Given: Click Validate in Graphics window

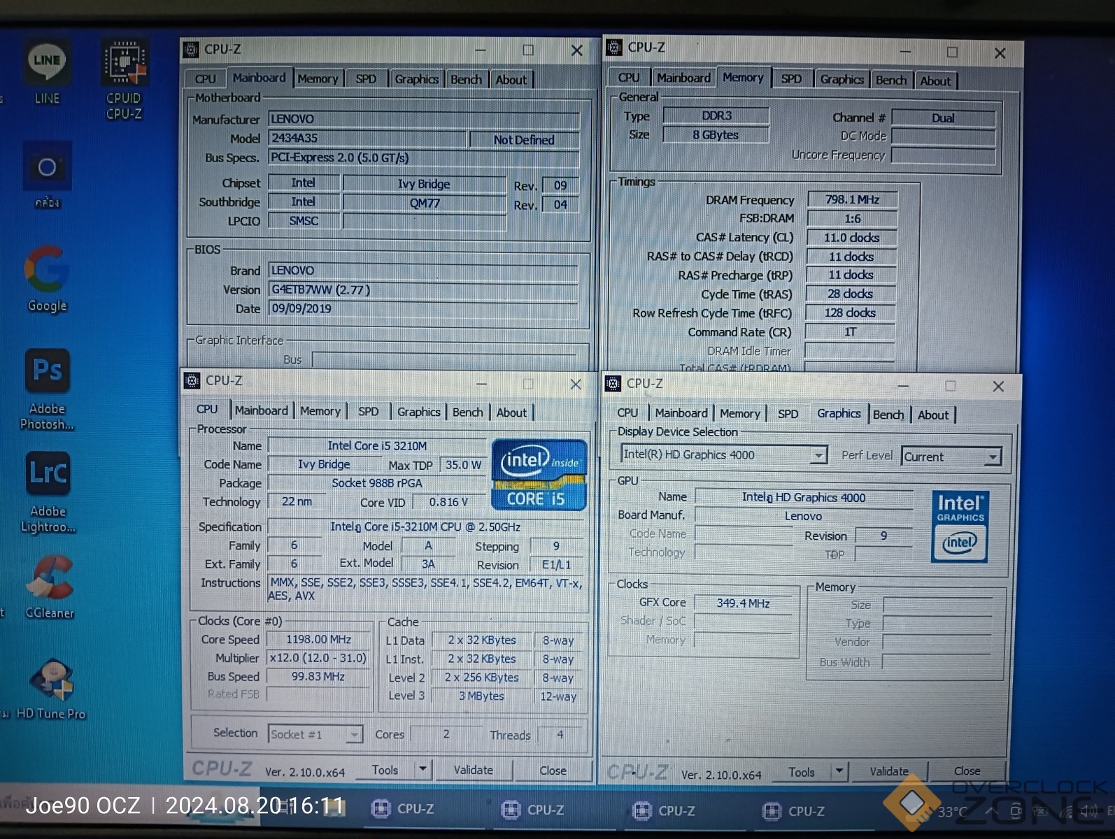Looking at the screenshot, I should (x=888, y=771).
